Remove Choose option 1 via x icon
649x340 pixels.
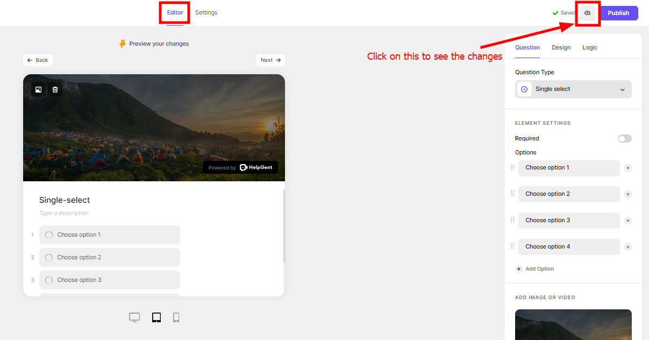click(627, 168)
